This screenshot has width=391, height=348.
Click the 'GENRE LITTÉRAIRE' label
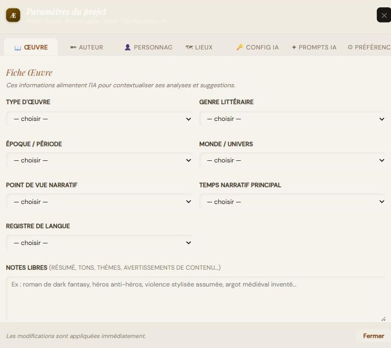226,102
